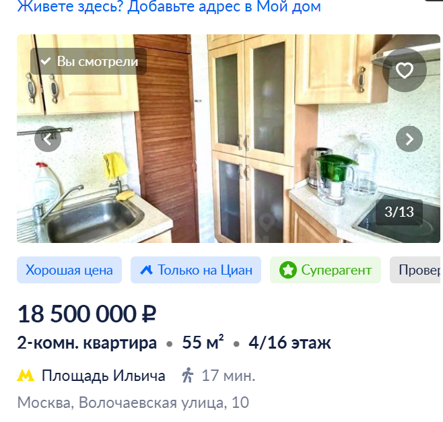Click the green Суперагент star icon
This screenshot has height=422, width=443.
click(x=288, y=270)
